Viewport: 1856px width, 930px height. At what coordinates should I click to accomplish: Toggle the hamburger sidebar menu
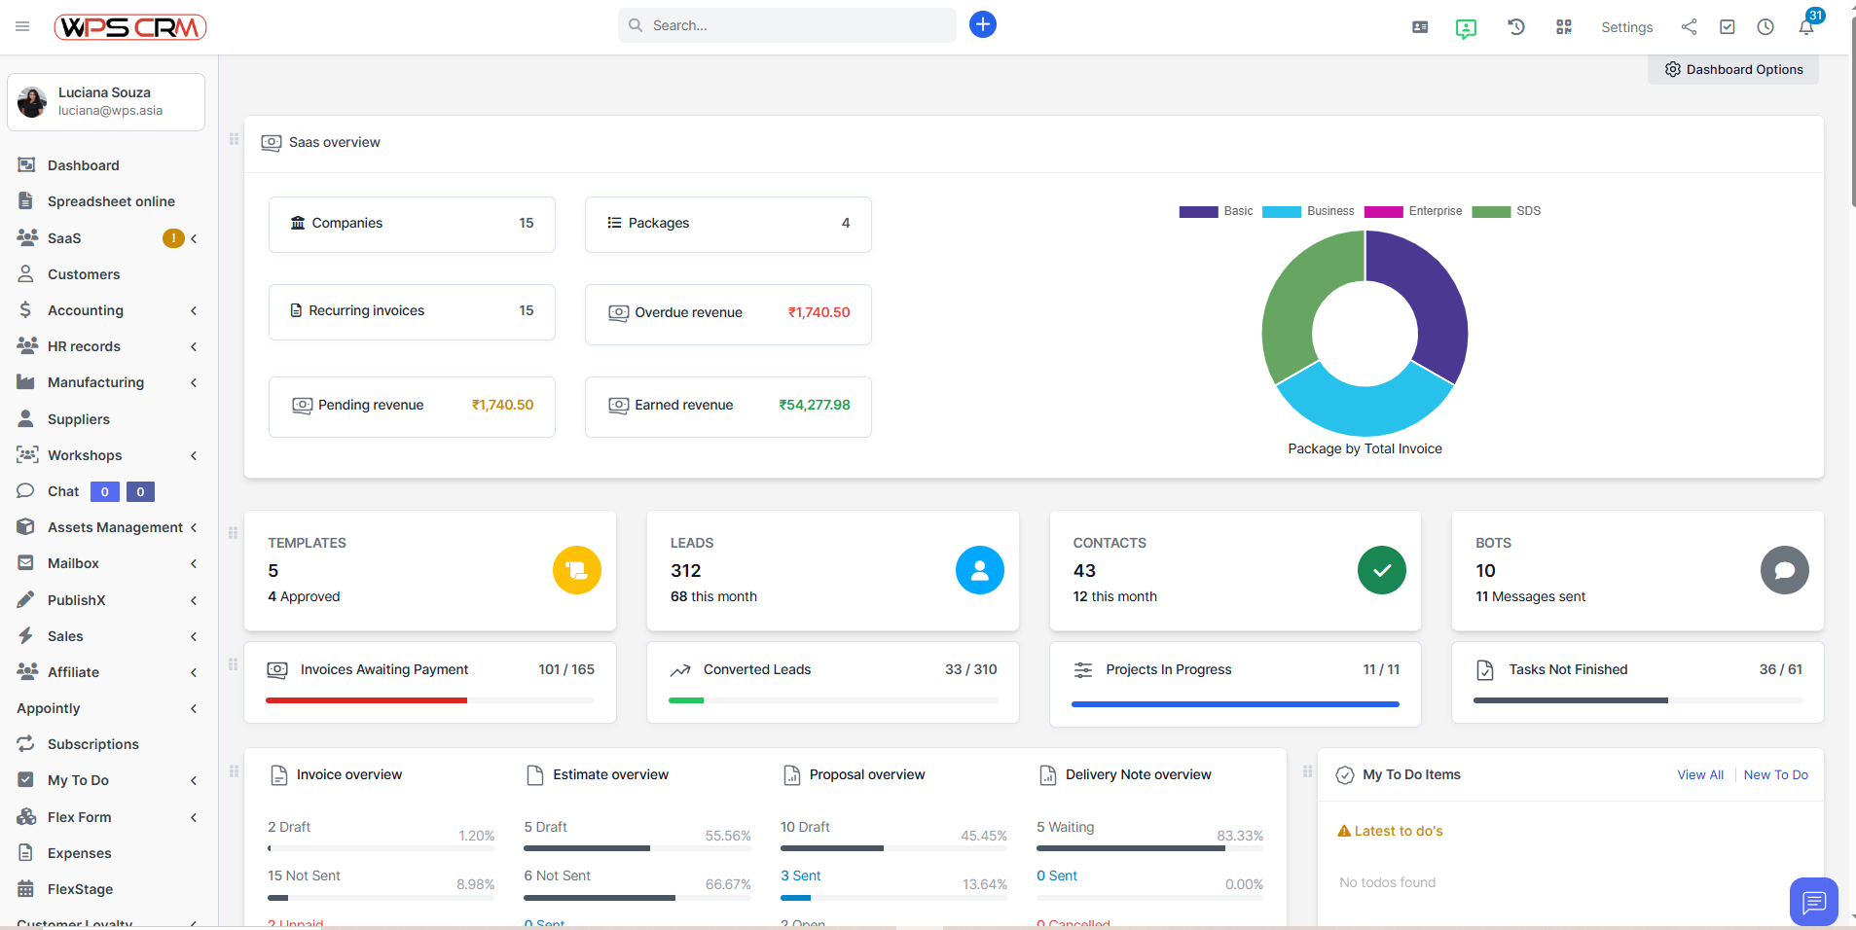coord(22,26)
